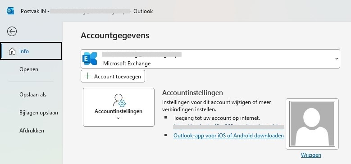Click the Account toevoegen button
Image resolution: width=351 pixels, height=164 pixels.
113,76
